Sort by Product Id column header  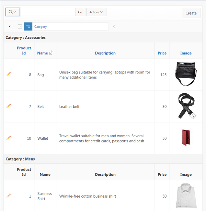[24, 50]
